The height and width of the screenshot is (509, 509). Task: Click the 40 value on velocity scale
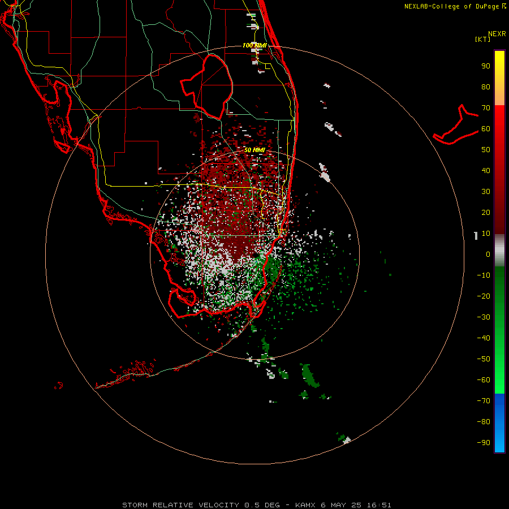(486, 170)
